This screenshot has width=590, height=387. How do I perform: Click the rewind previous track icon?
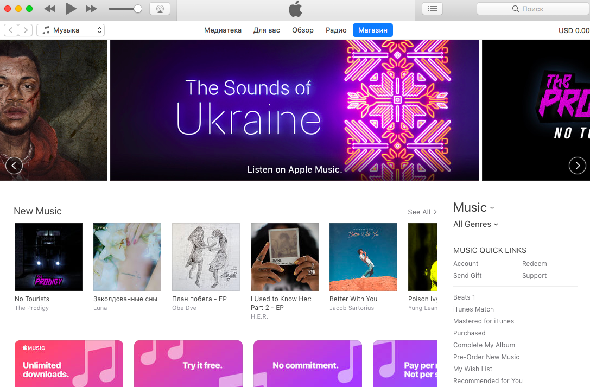point(50,9)
